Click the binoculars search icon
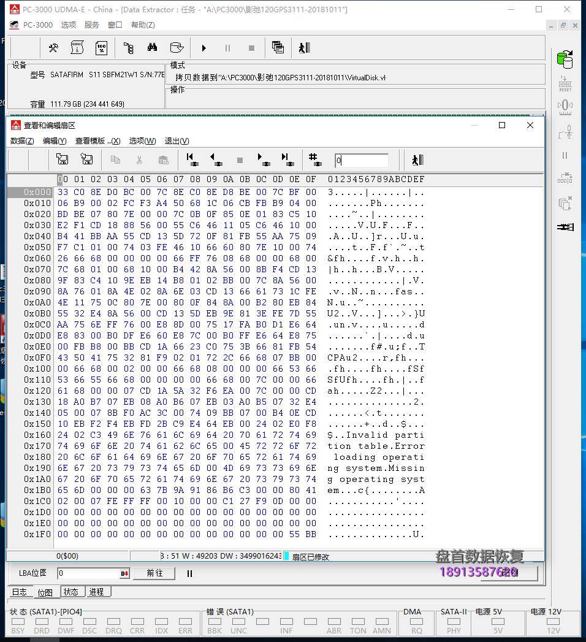The image size is (586, 642). coord(152,47)
